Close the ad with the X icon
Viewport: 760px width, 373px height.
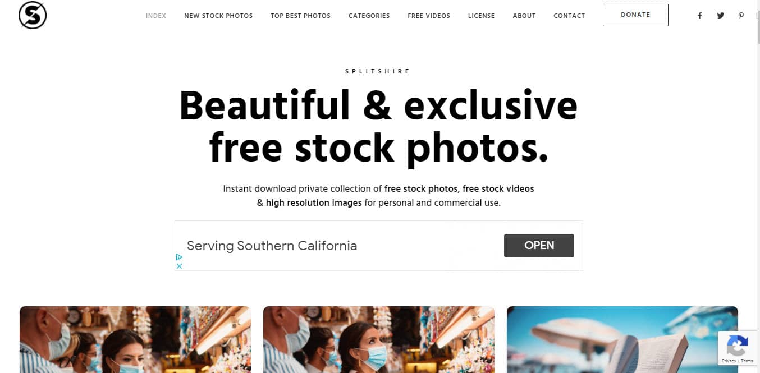click(x=179, y=266)
